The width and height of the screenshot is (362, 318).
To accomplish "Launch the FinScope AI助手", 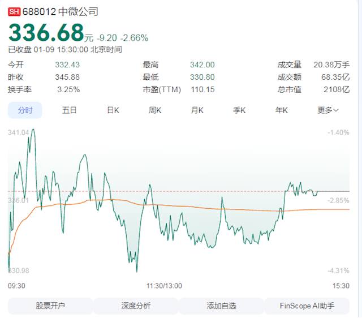I will [x=307, y=306].
